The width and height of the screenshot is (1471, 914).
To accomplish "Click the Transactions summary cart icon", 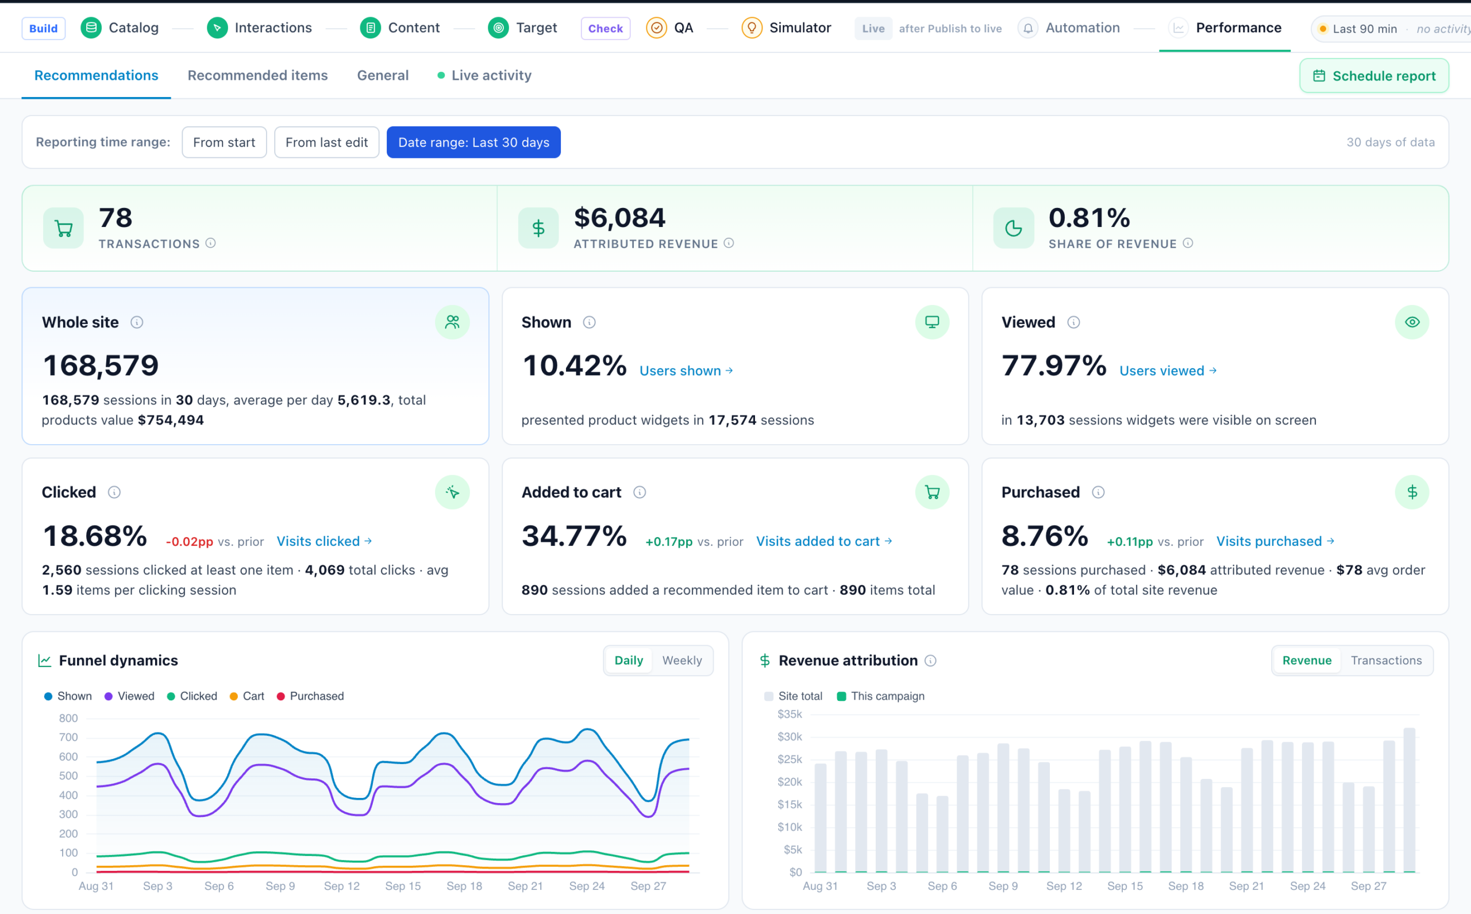I will (x=63, y=228).
